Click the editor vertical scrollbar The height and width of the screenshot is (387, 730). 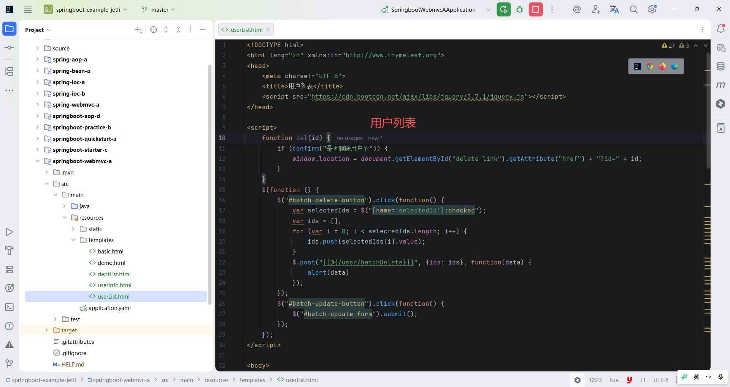pos(708,110)
